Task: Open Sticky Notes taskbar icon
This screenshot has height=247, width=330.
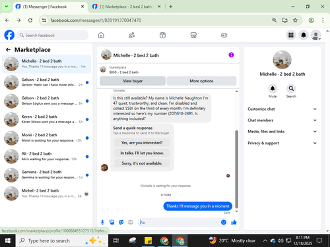Action: pos(148,241)
